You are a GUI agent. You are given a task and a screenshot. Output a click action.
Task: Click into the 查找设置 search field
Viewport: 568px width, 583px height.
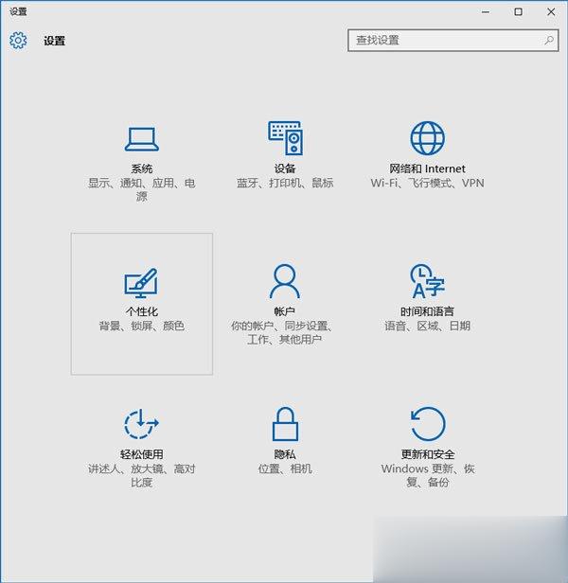click(x=453, y=40)
